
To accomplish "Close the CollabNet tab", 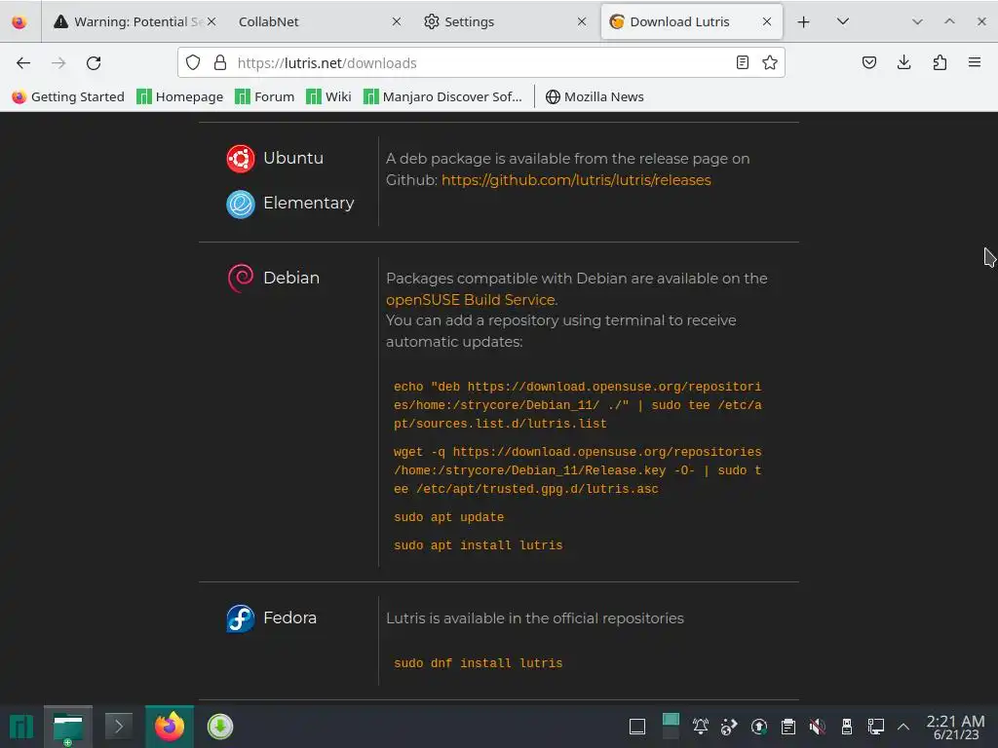I will tap(396, 21).
